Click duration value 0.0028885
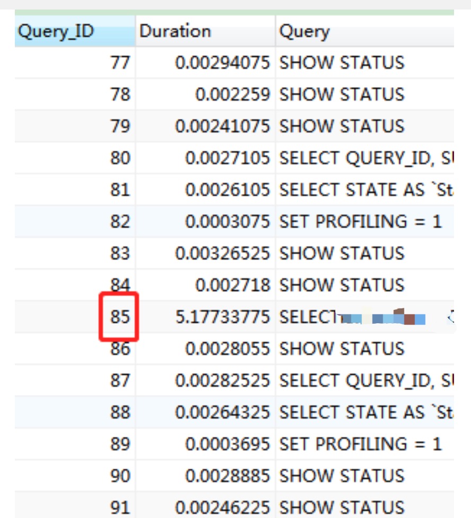471x518 pixels. (x=228, y=476)
